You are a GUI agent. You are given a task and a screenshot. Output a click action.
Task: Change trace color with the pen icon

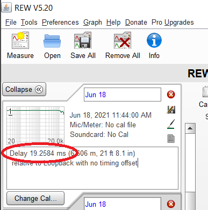click(171, 124)
